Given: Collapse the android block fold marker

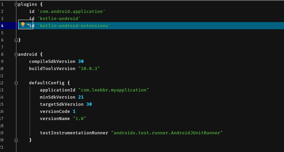Looking at the screenshot, I should click(x=16, y=54).
